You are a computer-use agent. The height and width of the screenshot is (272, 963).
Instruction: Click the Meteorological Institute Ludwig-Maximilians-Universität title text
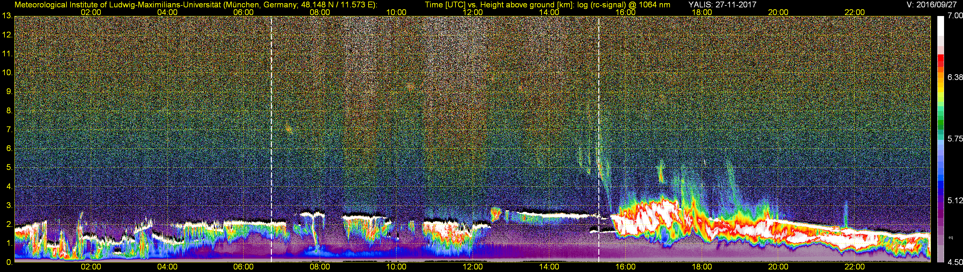196,5
